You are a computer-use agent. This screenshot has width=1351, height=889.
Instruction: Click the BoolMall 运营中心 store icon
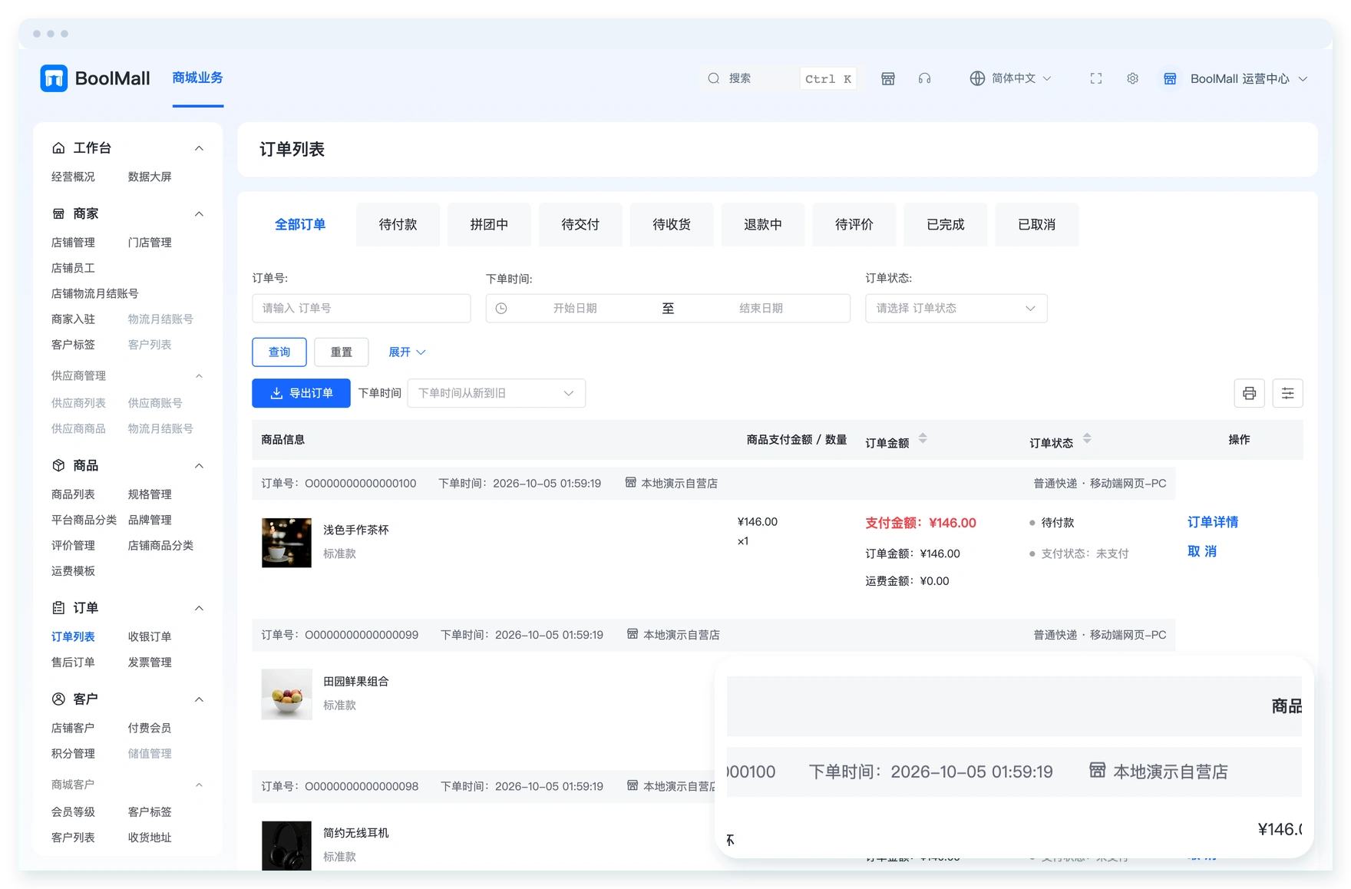[1170, 78]
